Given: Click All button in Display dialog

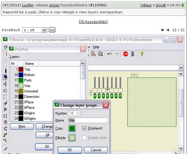Looking at the screenshot, I should click(x=44, y=135).
